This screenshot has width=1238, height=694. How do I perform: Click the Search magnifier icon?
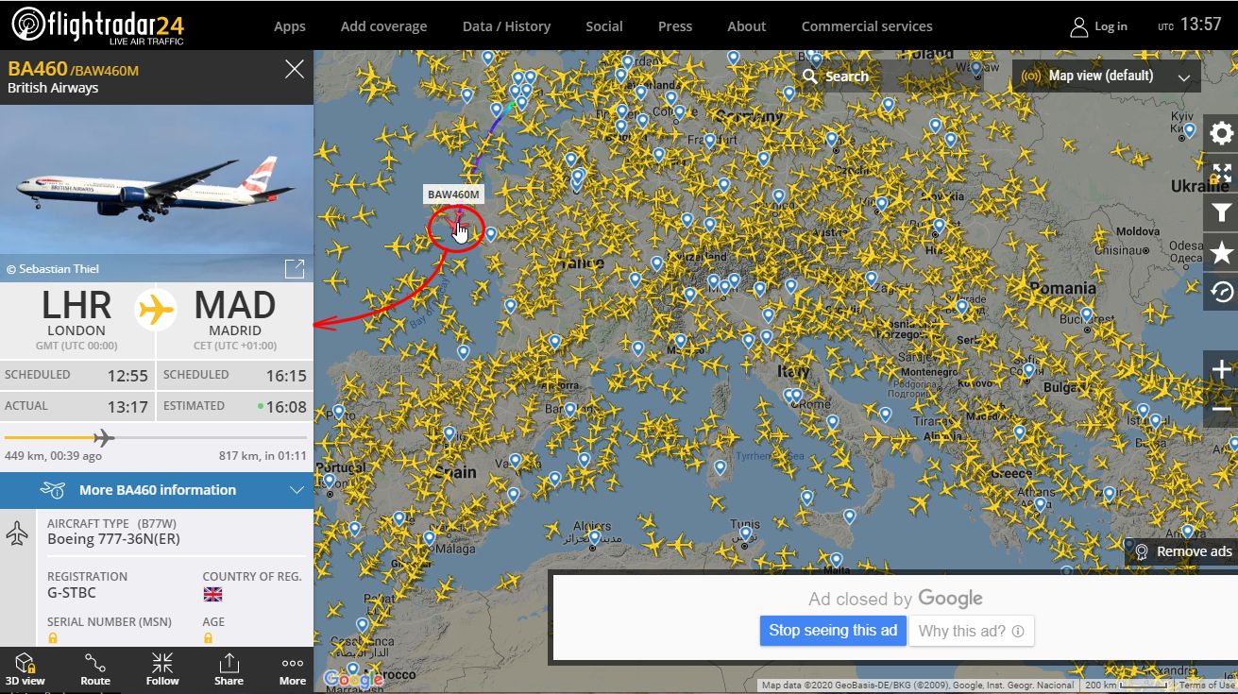809,76
